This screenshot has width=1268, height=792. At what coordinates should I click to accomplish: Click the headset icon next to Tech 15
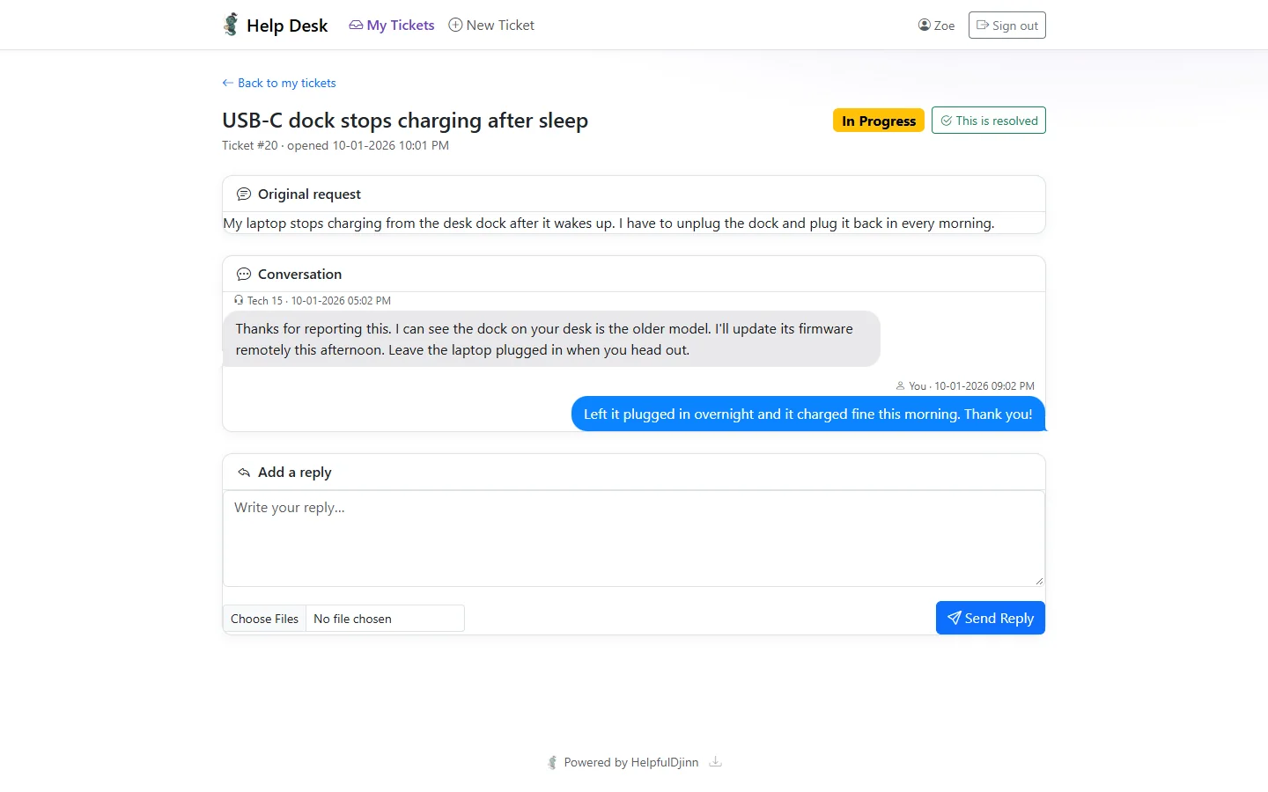(x=239, y=300)
